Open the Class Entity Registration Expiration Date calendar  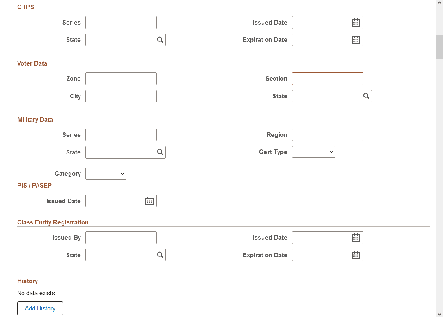pyautogui.click(x=356, y=255)
